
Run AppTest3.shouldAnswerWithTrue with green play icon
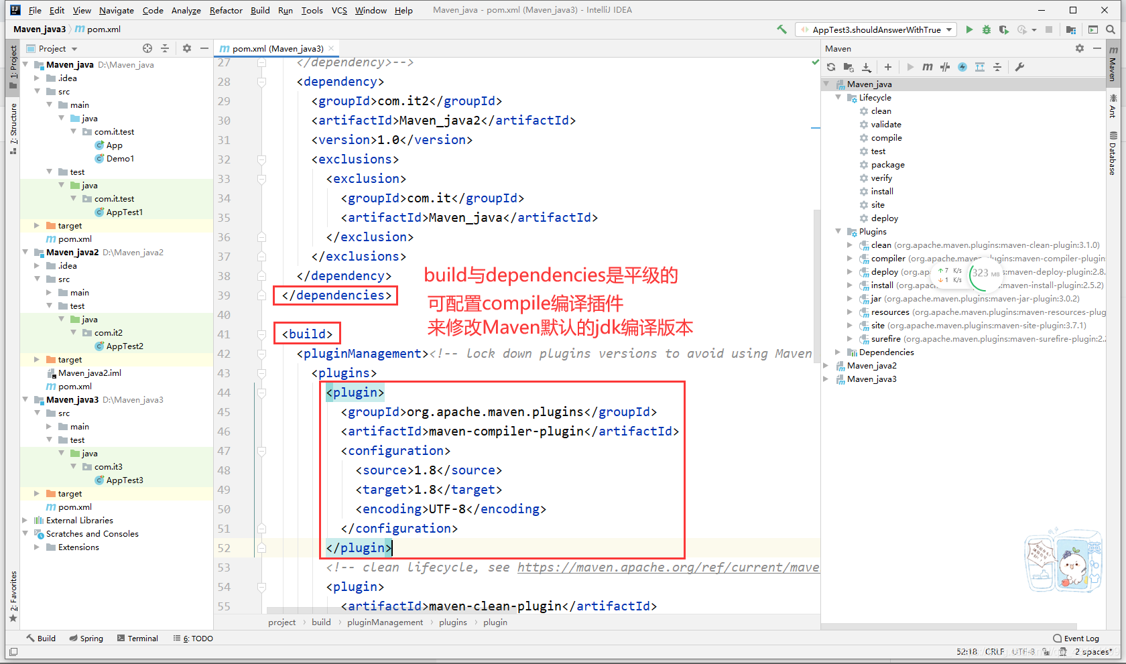(969, 29)
